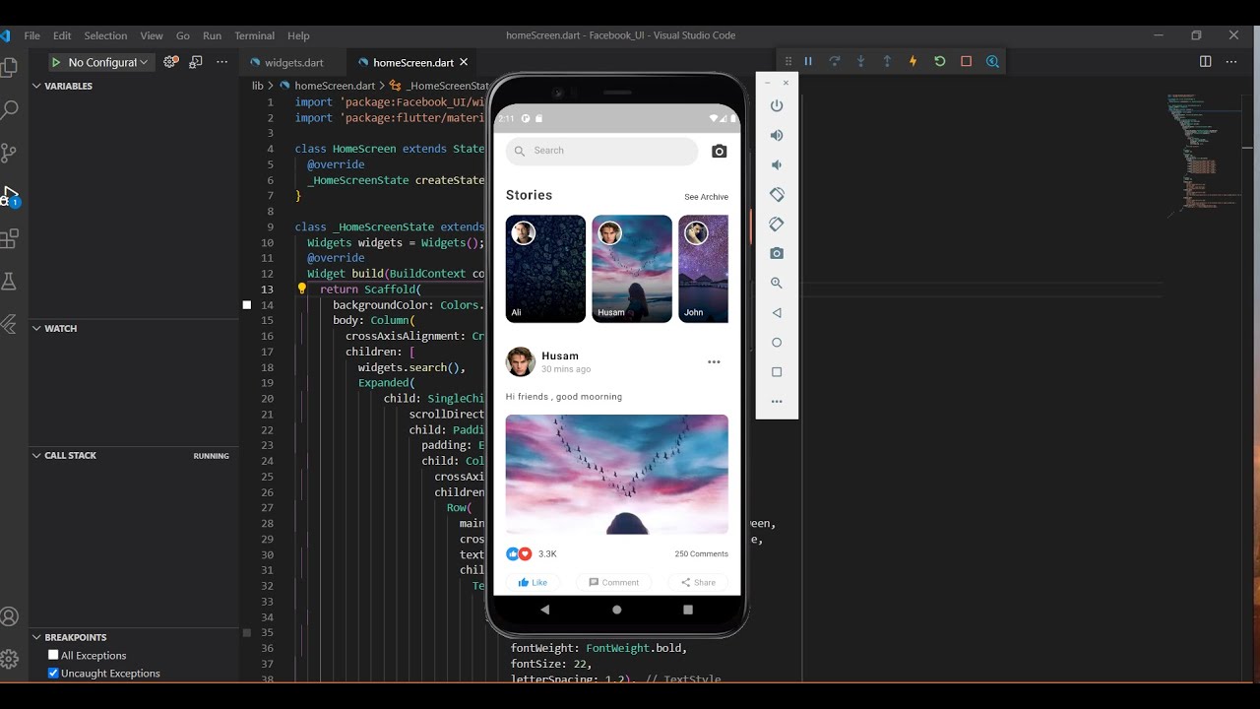Trigger Flutter Hot Reload lightning icon
This screenshot has height=709, width=1260.
point(913,61)
